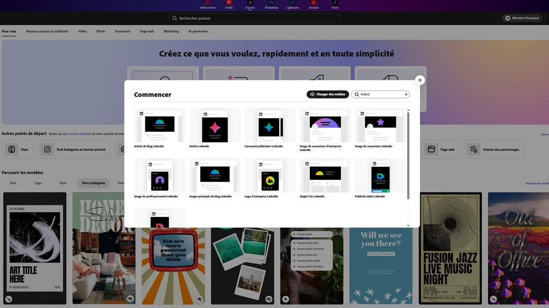Select the Tout template filter
The width and height of the screenshot is (549, 308).
(x=13, y=183)
